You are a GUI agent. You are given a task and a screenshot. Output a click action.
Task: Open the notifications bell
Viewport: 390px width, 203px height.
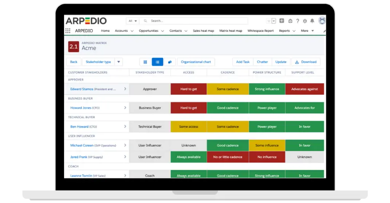[x=312, y=21]
